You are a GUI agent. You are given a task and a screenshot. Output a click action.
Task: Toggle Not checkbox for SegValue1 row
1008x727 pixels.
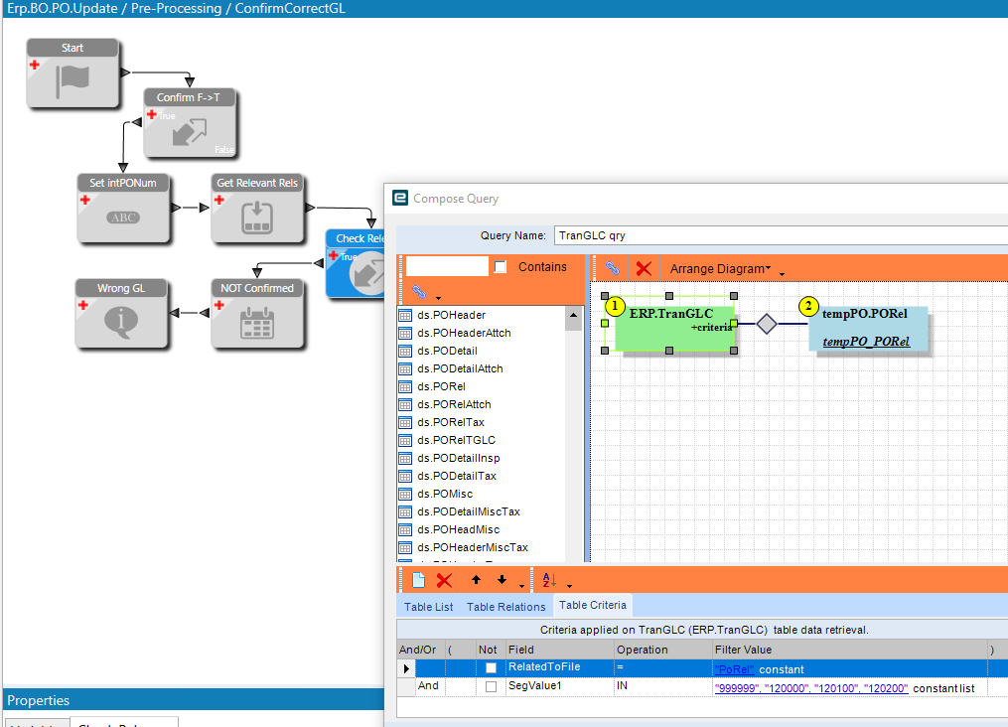tap(492, 687)
